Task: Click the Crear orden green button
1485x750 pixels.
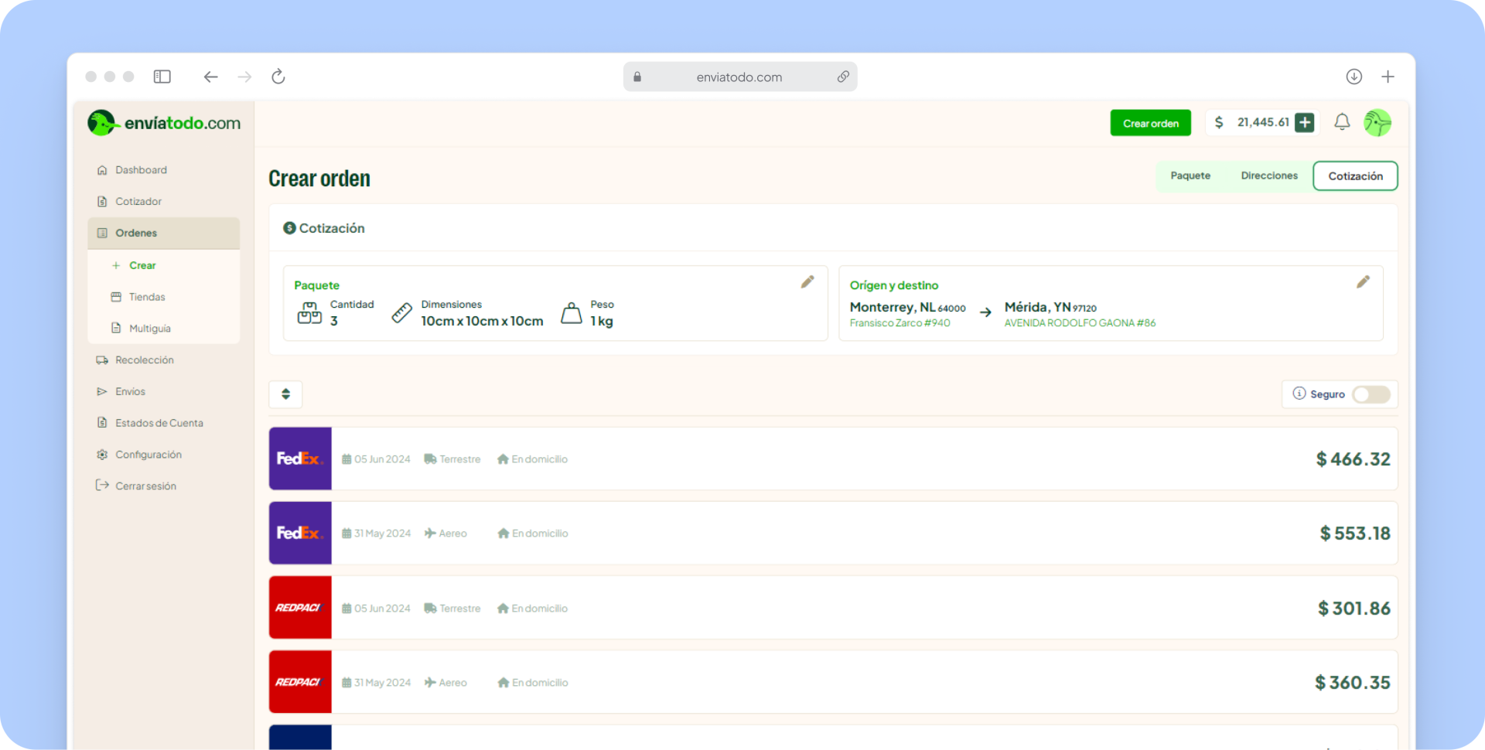Action: [1151, 123]
